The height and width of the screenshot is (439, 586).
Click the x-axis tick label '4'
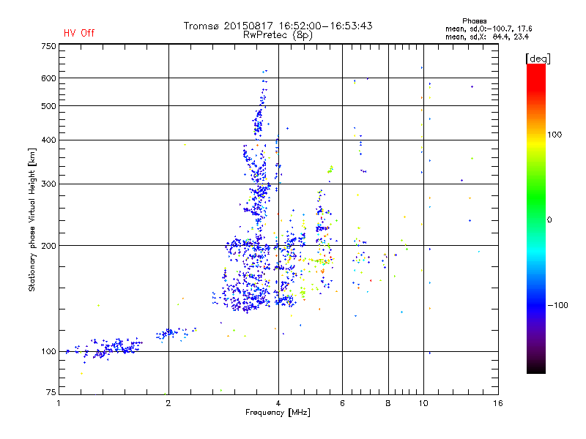[278, 403]
